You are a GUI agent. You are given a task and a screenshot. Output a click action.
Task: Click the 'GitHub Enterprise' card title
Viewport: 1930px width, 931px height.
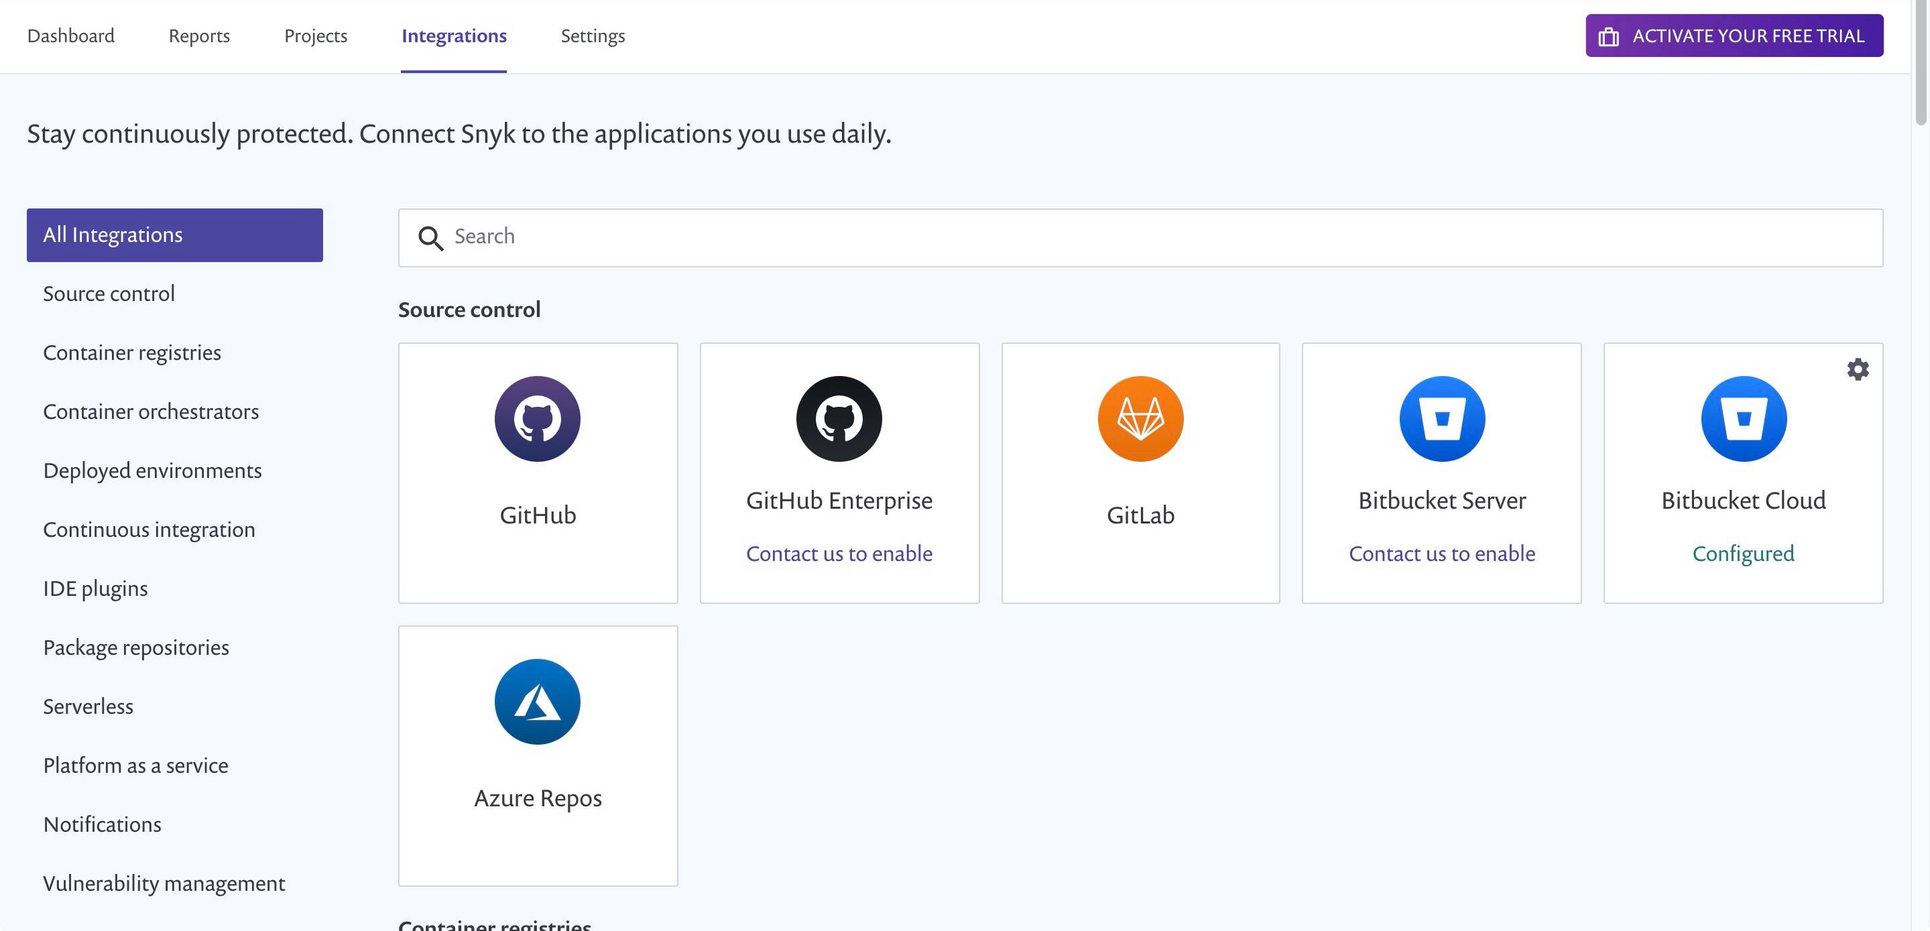[839, 500]
